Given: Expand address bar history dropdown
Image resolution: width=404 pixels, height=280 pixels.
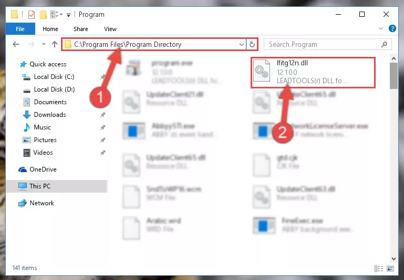Looking at the screenshot, I should click(x=242, y=44).
